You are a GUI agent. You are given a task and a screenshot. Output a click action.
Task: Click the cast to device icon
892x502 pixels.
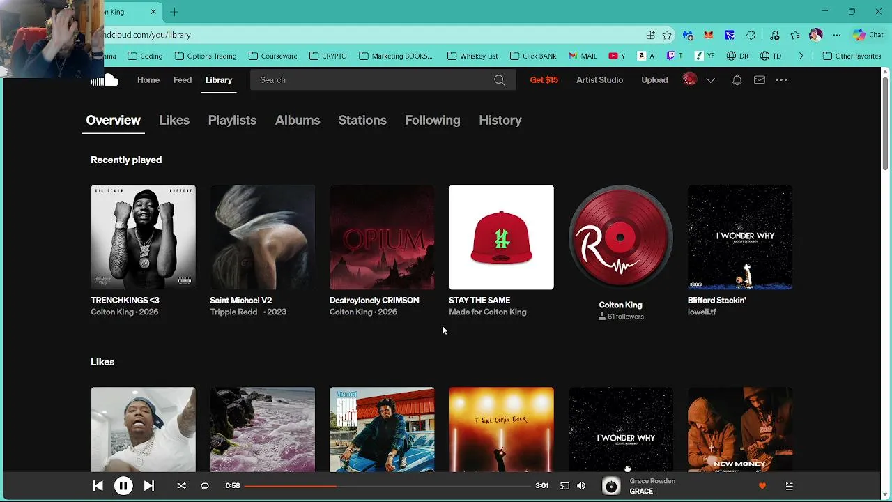click(x=564, y=486)
